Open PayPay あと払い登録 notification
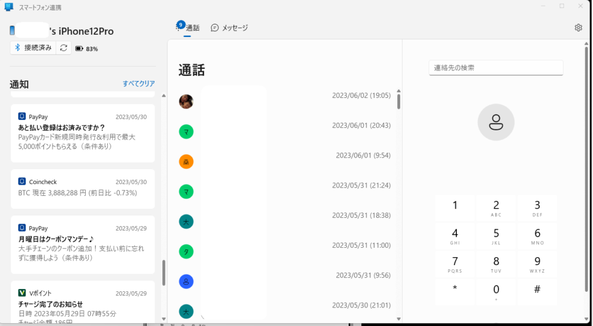This screenshot has width=593, height=326. click(82, 133)
